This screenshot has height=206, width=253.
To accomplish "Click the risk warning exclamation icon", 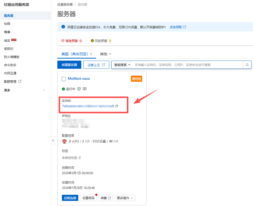I will tap(92, 41).
